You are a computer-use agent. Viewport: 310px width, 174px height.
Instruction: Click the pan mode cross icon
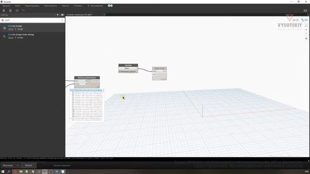pos(306,39)
